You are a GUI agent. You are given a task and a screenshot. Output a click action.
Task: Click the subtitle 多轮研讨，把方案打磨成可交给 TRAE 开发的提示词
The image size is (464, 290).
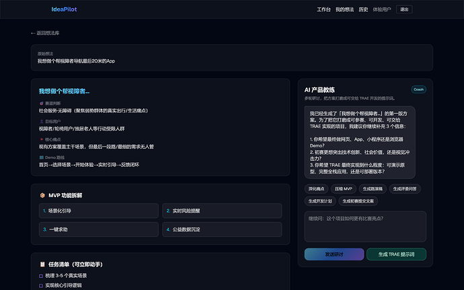[350, 98]
